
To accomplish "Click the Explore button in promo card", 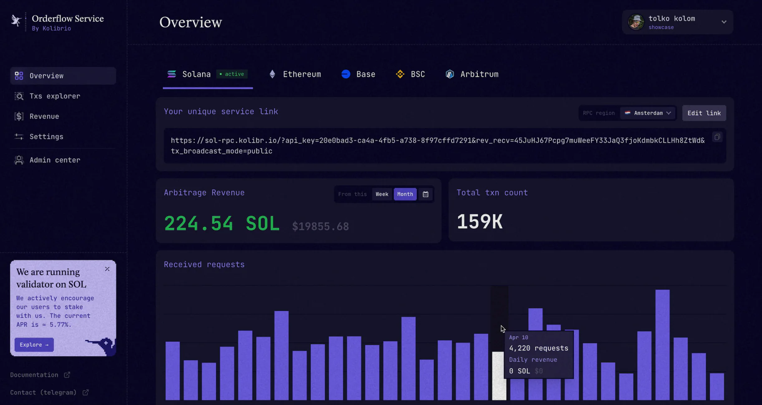I will pyautogui.click(x=34, y=345).
